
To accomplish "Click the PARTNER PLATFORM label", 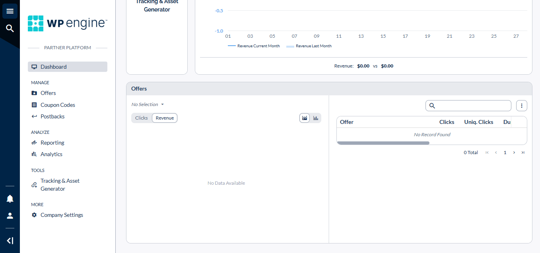I will coord(68,48).
